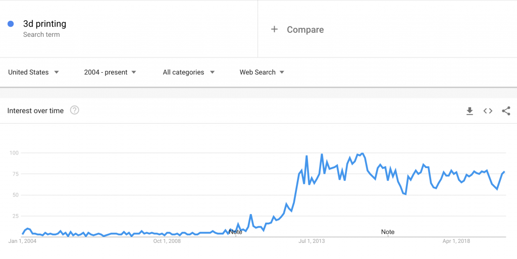Click the Apr 1, 2018 axis label

click(456, 241)
